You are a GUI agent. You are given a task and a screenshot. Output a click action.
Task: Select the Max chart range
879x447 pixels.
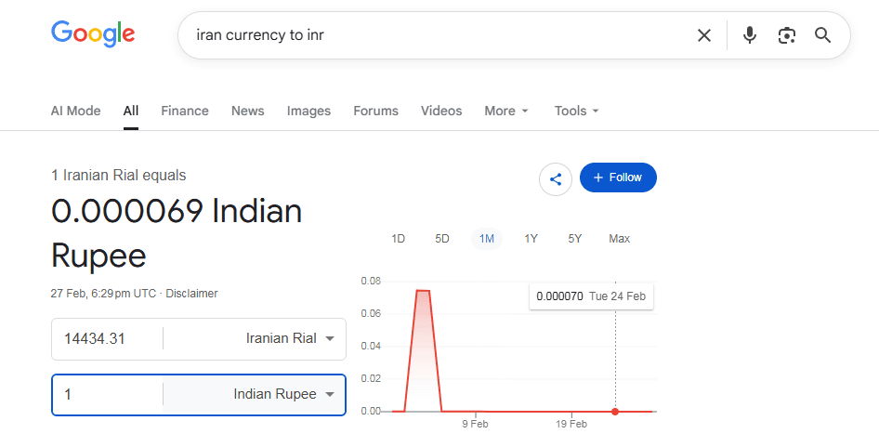click(x=619, y=239)
